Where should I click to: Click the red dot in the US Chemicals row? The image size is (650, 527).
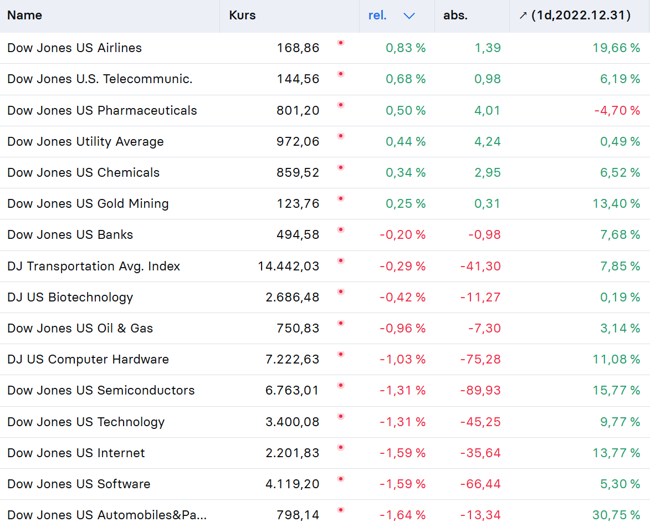(x=341, y=167)
